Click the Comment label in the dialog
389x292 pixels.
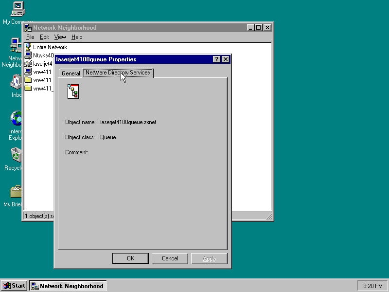pos(76,152)
